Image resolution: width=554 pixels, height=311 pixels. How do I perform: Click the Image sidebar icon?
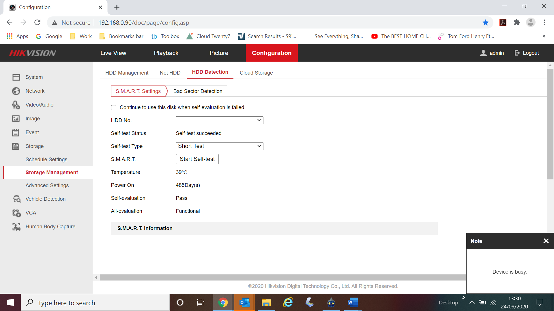[16, 119]
